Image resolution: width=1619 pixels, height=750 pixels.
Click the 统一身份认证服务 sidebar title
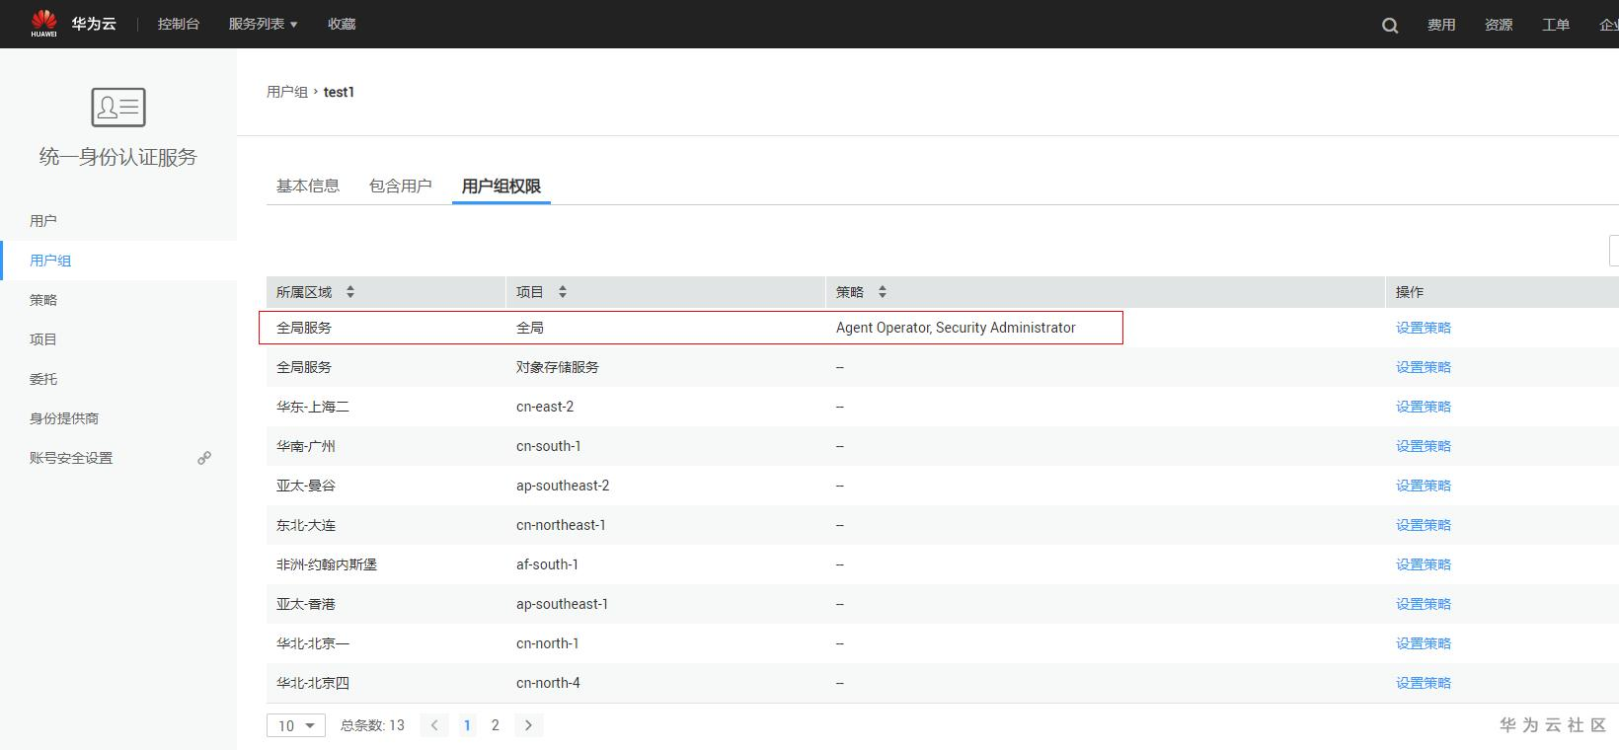(x=118, y=157)
